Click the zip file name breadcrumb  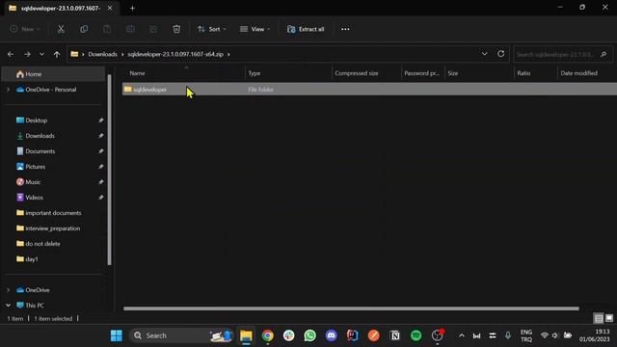tap(175, 54)
